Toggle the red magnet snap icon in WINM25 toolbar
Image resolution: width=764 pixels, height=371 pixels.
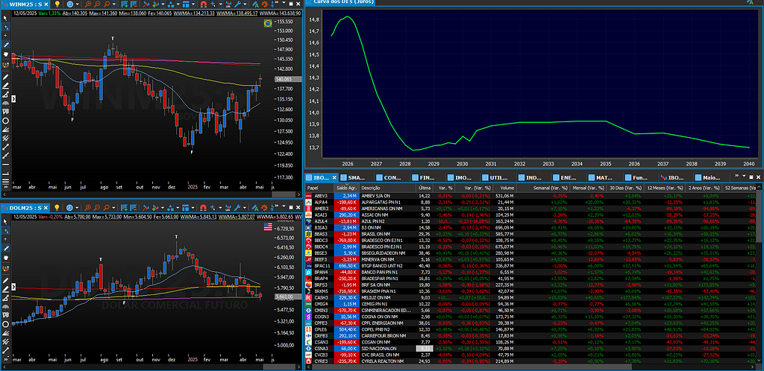204,4
